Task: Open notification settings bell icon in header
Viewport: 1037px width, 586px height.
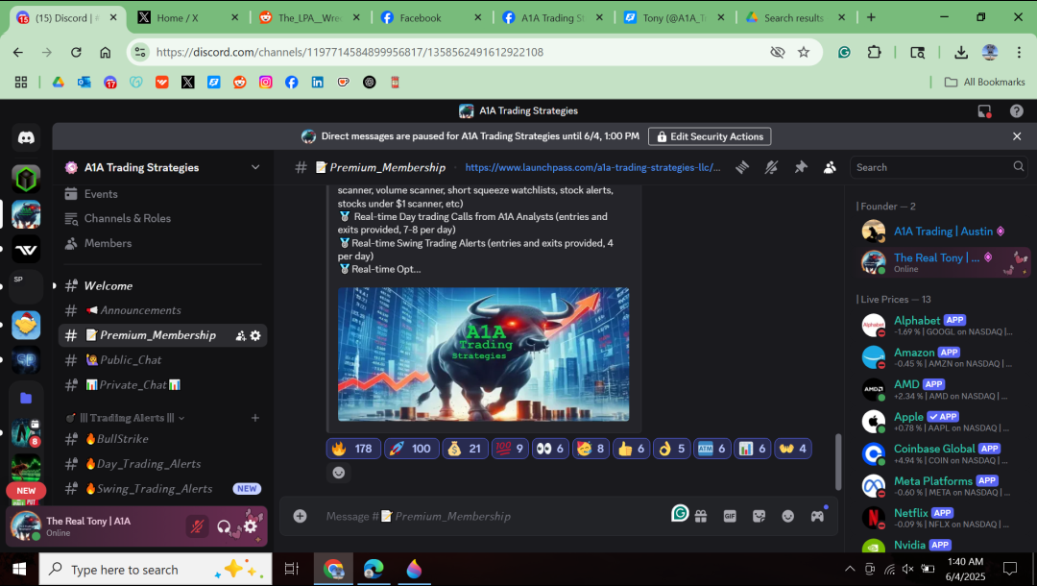Action: pos(771,167)
